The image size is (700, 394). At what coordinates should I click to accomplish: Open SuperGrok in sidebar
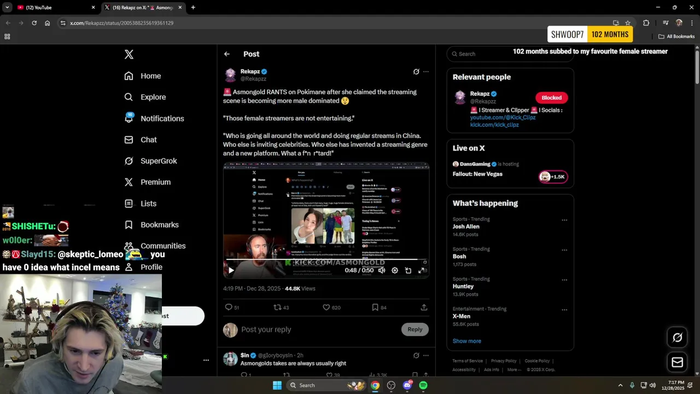click(x=150, y=161)
